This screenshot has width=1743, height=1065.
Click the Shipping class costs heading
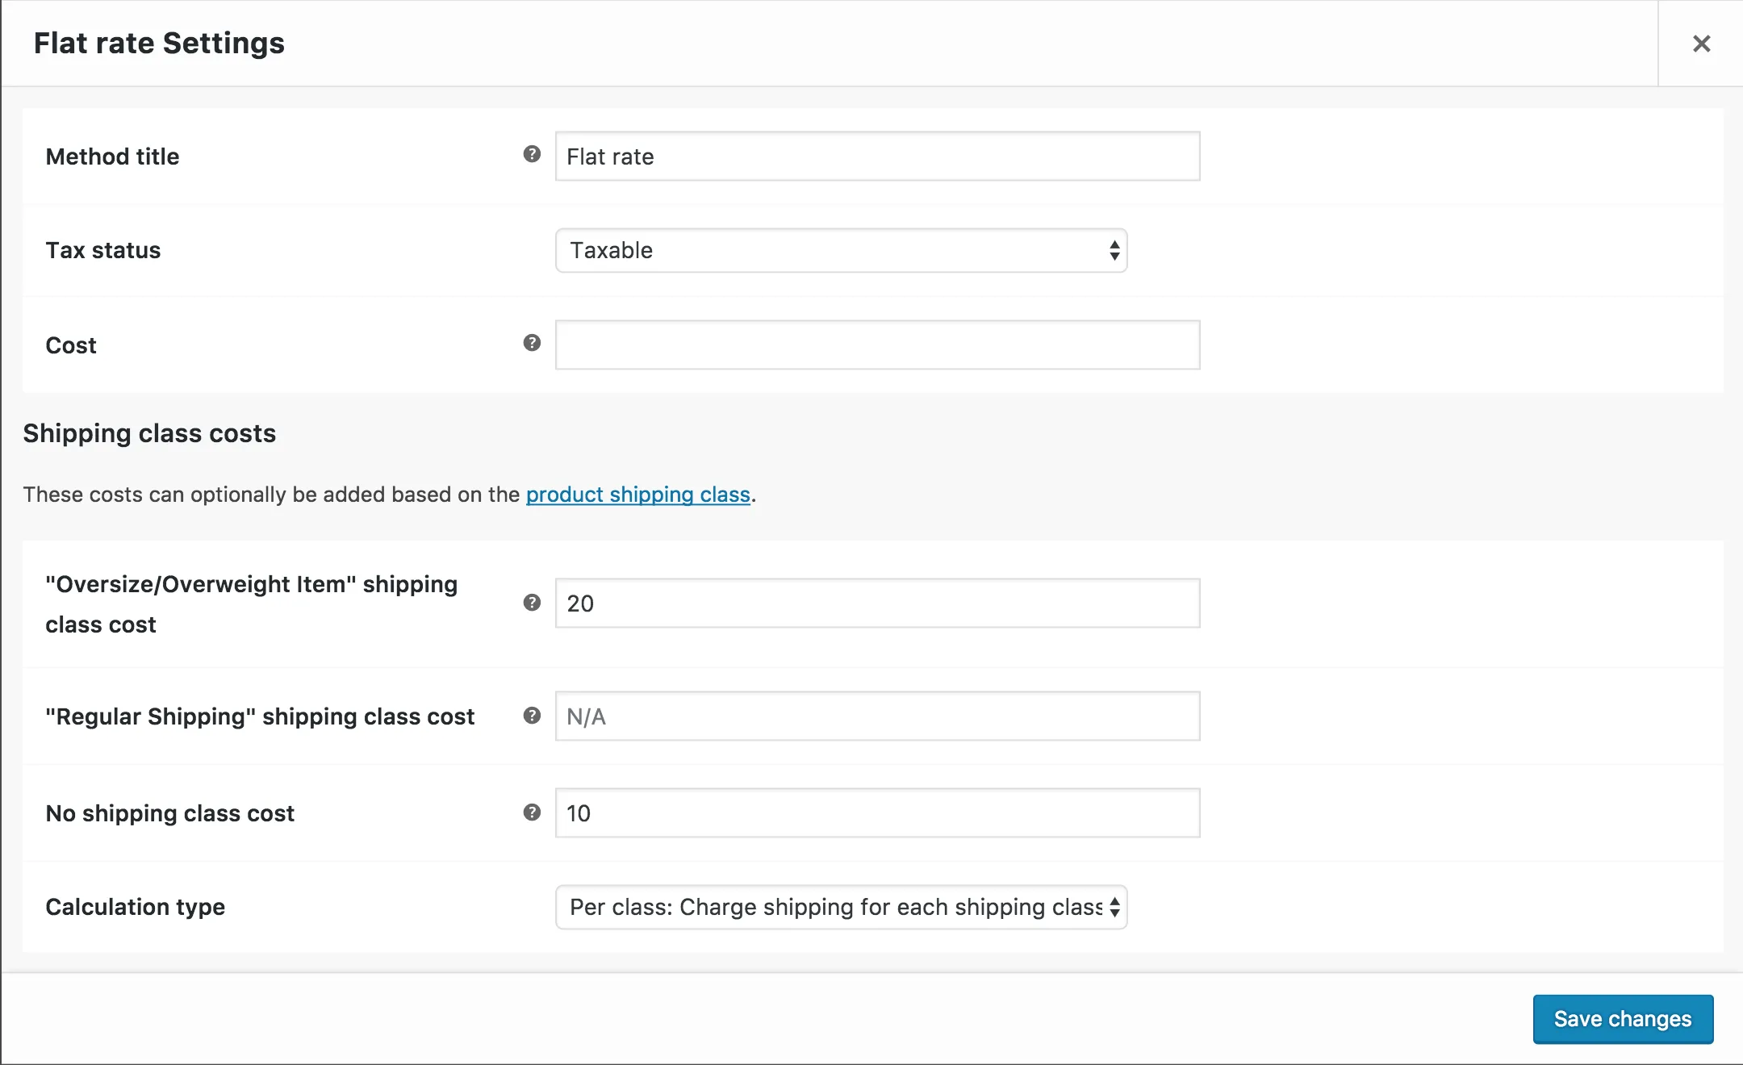(149, 433)
